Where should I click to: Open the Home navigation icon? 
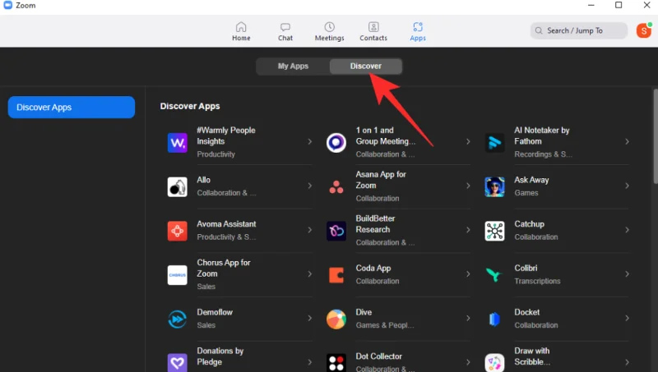click(x=241, y=27)
